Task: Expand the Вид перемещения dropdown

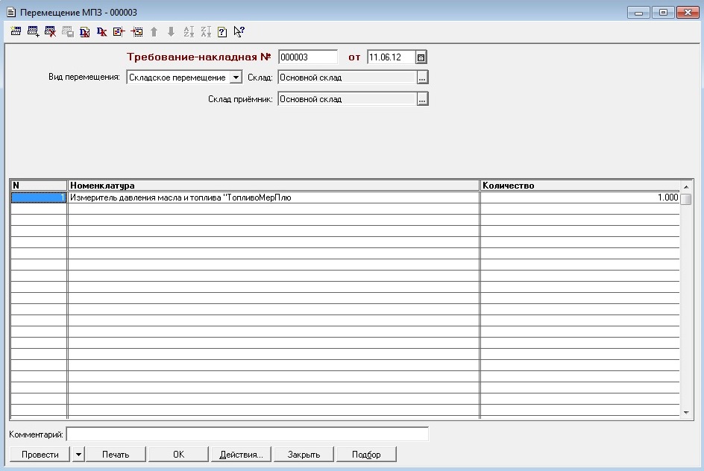Action: [x=236, y=78]
